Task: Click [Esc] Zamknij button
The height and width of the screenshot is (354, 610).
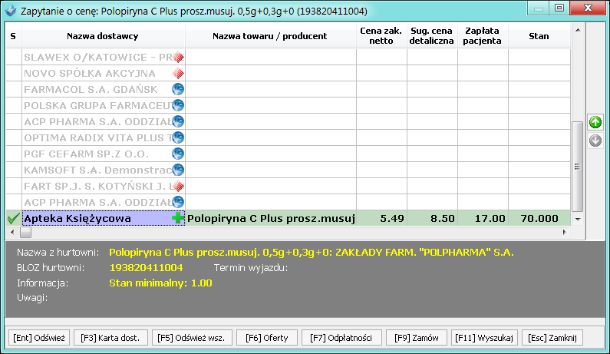Action: pos(552,338)
